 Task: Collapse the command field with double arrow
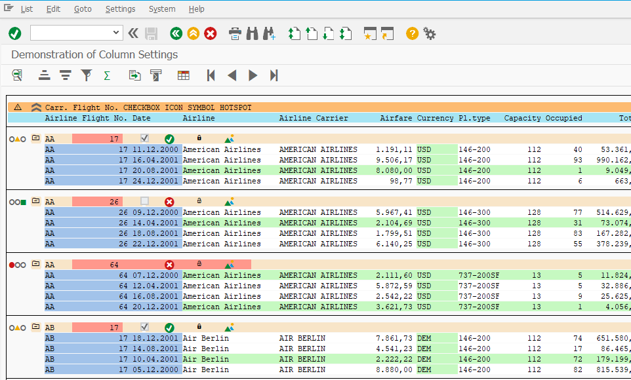pos(133,33)
